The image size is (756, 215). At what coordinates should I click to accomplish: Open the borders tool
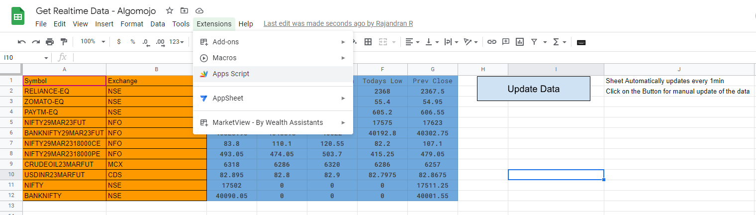tap(368, 42)
